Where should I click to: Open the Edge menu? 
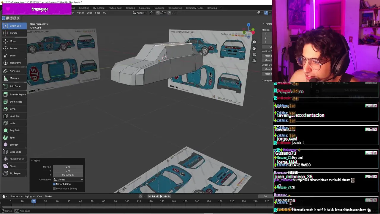89,13
